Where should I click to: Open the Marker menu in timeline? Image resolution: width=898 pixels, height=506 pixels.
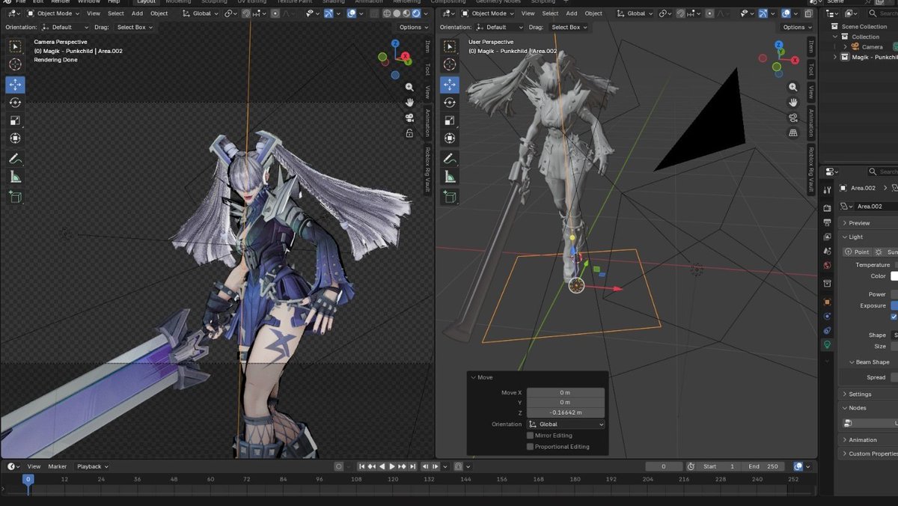tap(58, 466)
